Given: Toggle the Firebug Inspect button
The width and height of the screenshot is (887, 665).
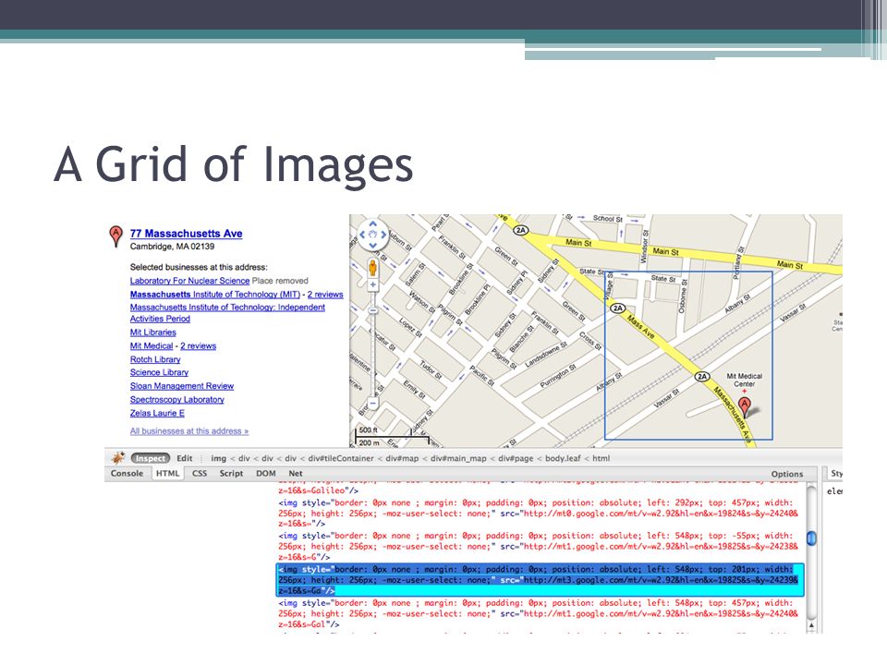Looking at the screenshot, I should [x=151, y=458].
